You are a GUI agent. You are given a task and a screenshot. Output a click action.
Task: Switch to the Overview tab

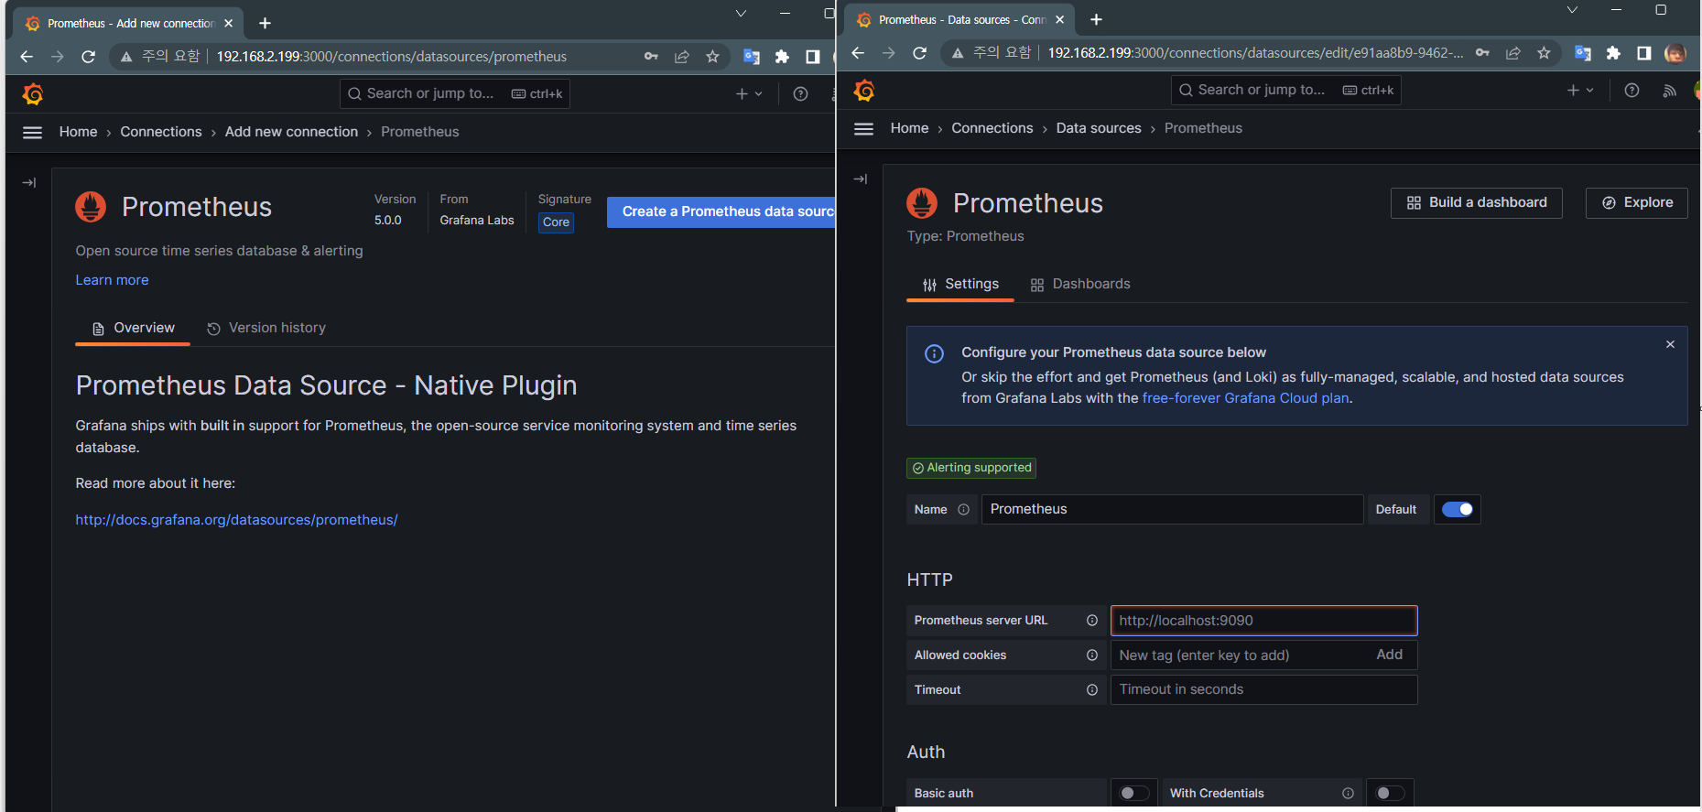pos(133,328)
